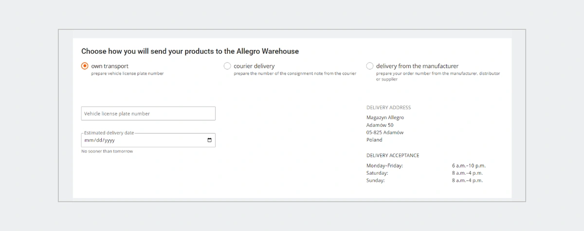Click the DELIVERY ACCEPTANCE heading

(x=393, y=156)
